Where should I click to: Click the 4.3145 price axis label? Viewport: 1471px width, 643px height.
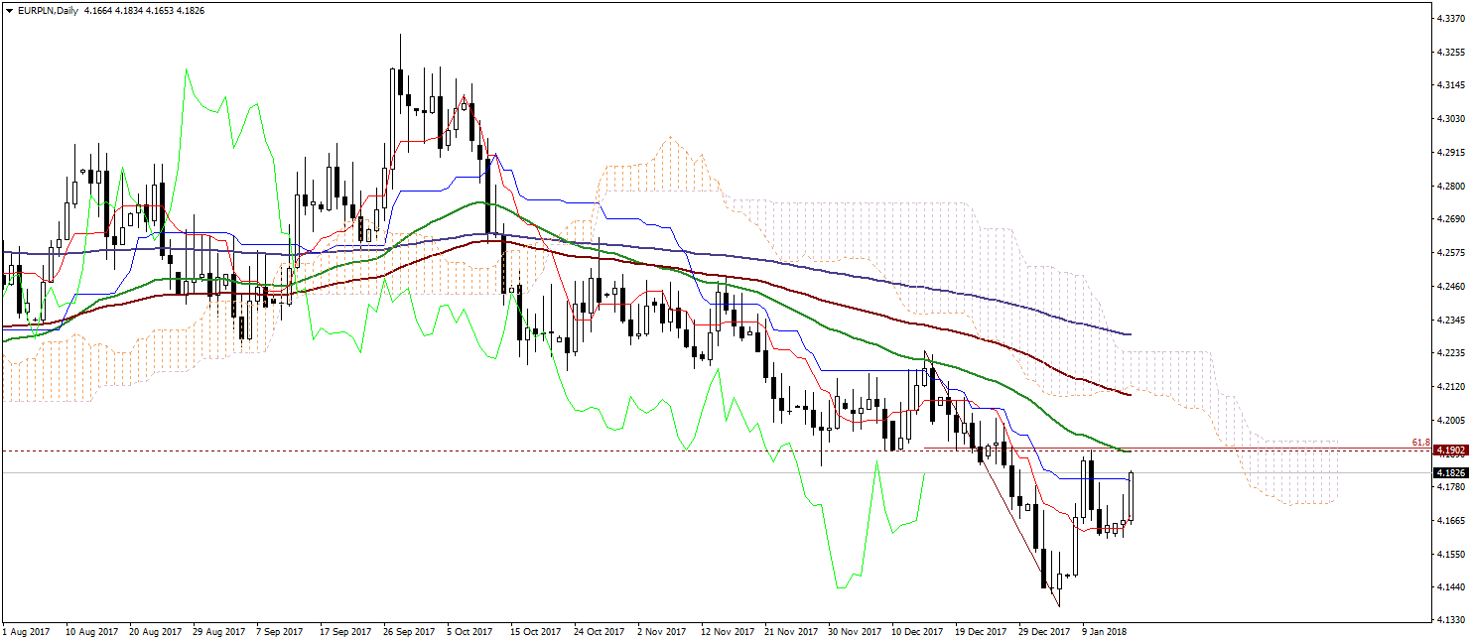[1450, 84]
